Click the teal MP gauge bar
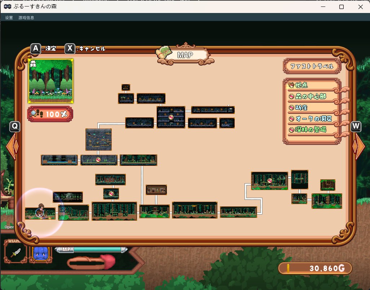 pos(97,250)
